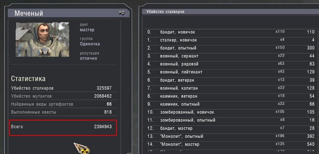The width and height of the screenshot is (319, 154).
Task: Click the Статистика heading
Action: coord(28,79)
